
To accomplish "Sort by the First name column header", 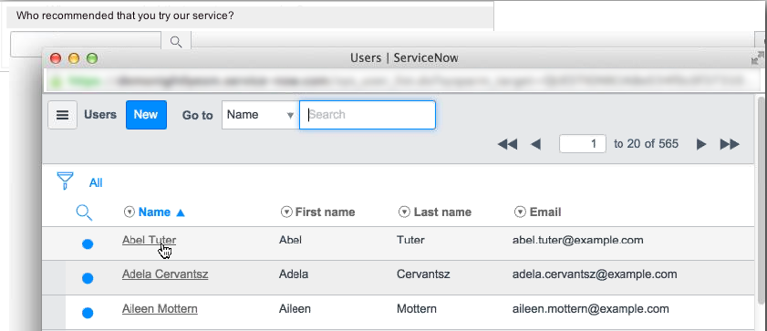I will coord(326,212).
